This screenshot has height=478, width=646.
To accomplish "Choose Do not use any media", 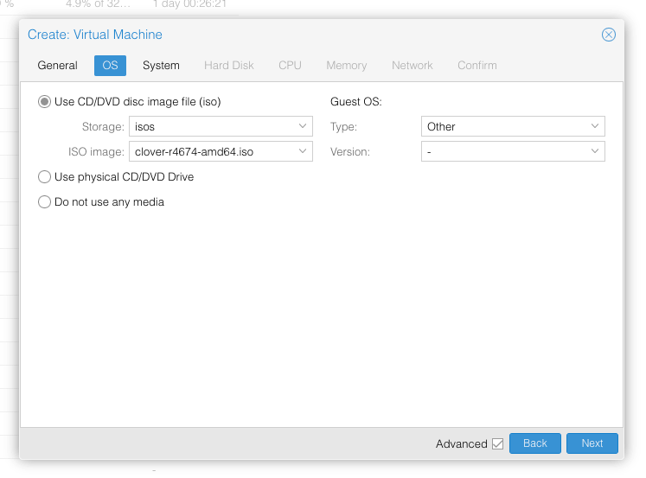I will pyautogui.click(x=44, y=202).
